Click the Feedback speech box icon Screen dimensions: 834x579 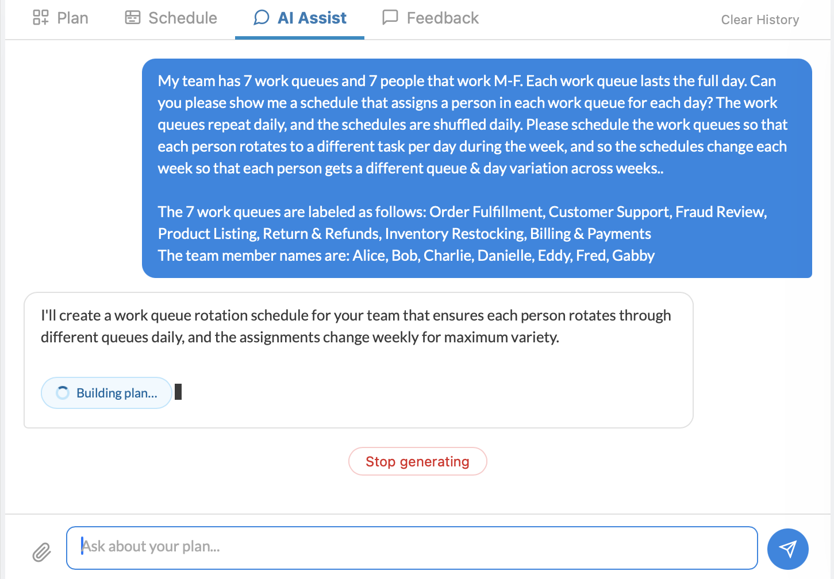390,18
